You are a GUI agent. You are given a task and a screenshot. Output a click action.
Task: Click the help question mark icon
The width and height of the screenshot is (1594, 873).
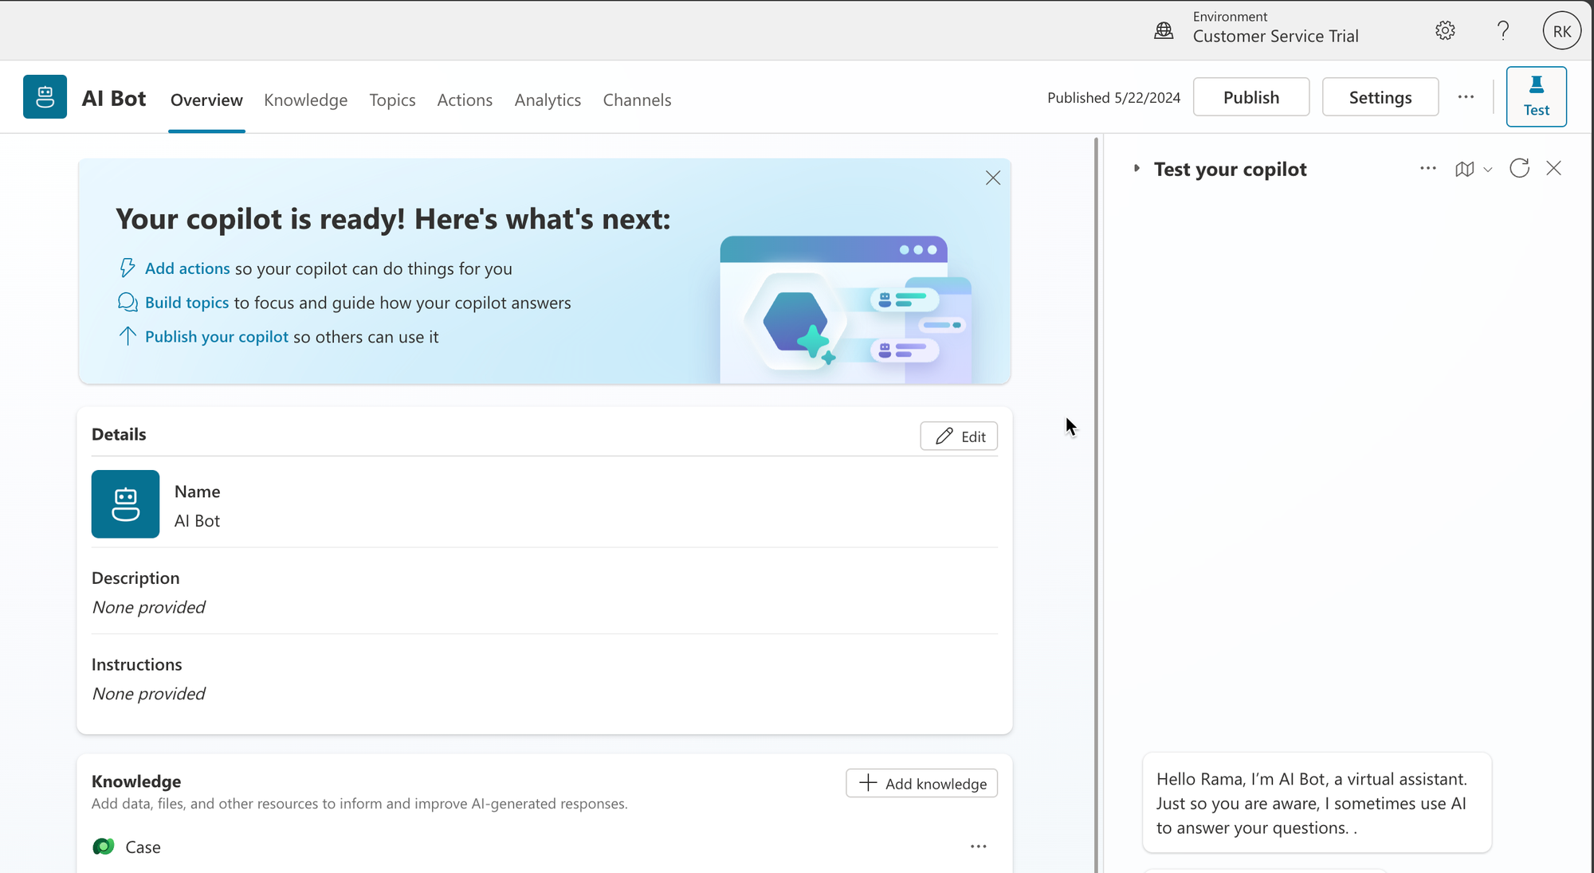coord(1502,31)
